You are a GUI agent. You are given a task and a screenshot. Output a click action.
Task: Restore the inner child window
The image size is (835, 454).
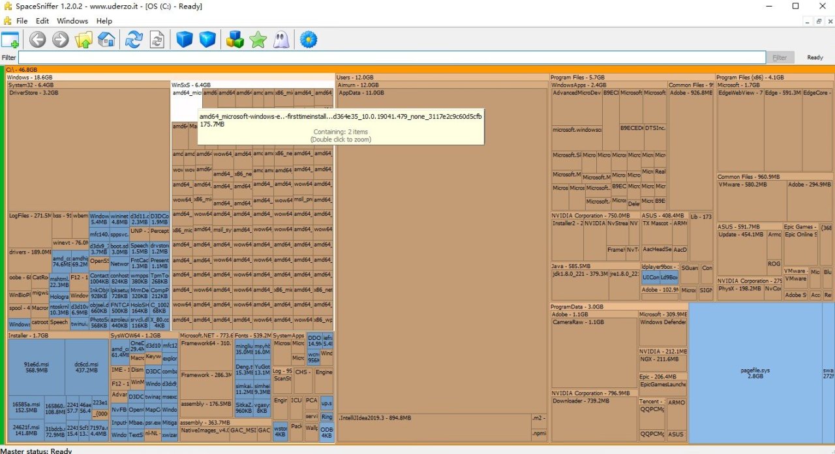click(x=819, y=22)
